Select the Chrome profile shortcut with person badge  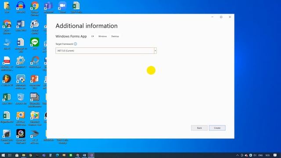coord(7,27)
